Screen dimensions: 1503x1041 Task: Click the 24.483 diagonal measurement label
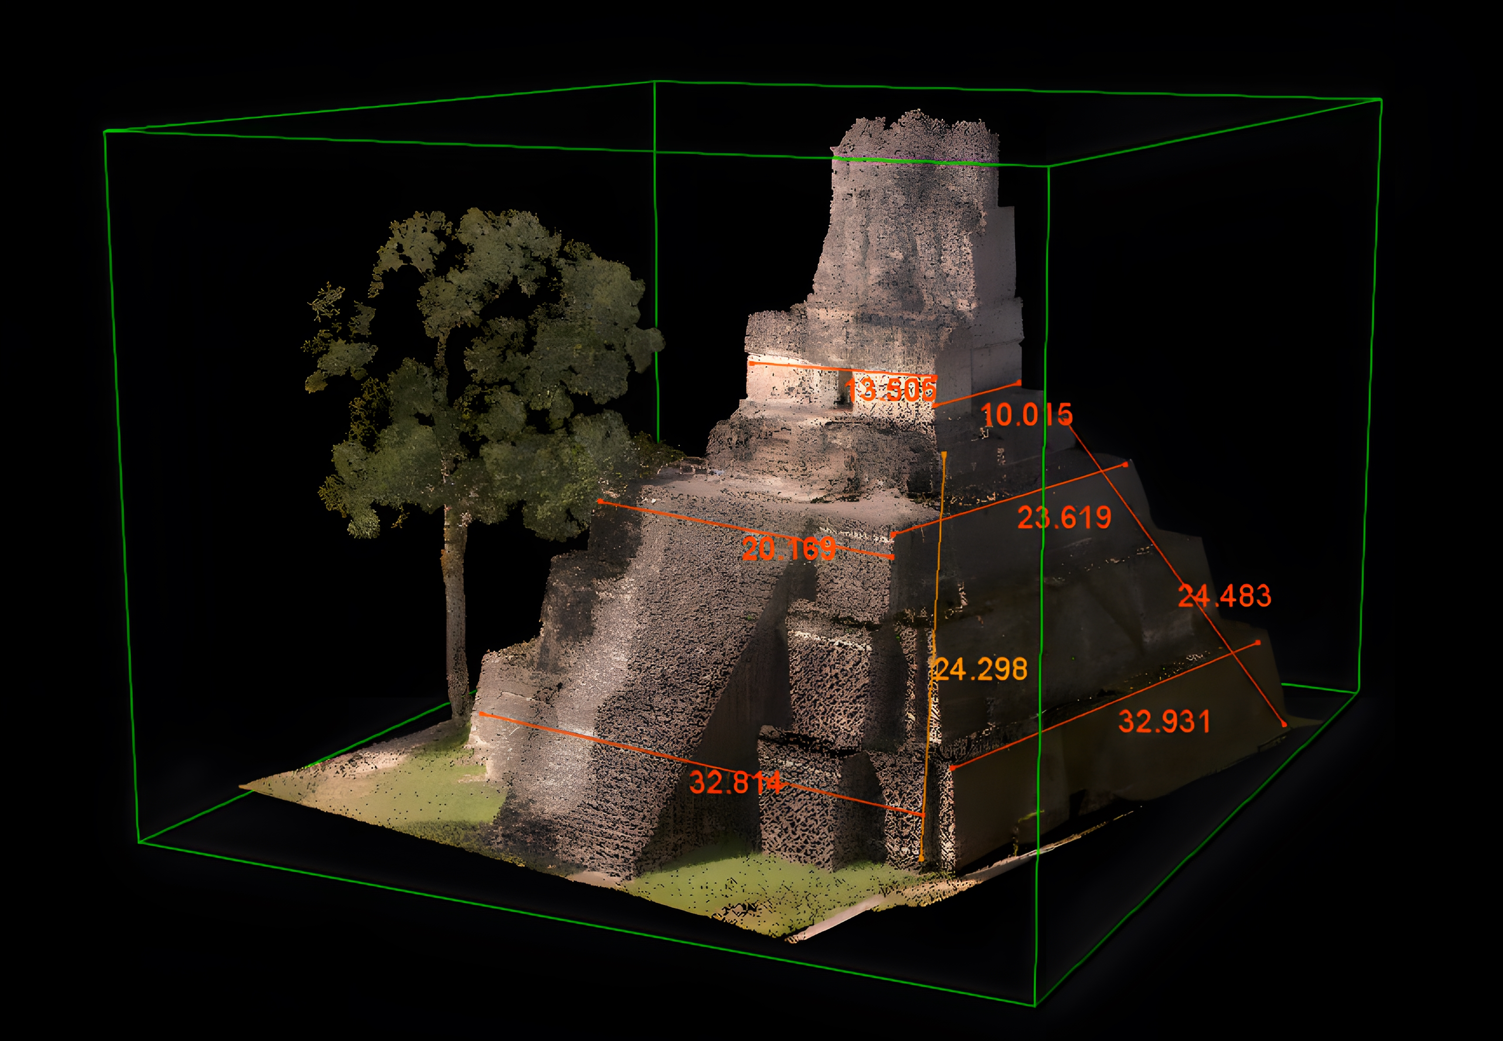coord(1224,596)
